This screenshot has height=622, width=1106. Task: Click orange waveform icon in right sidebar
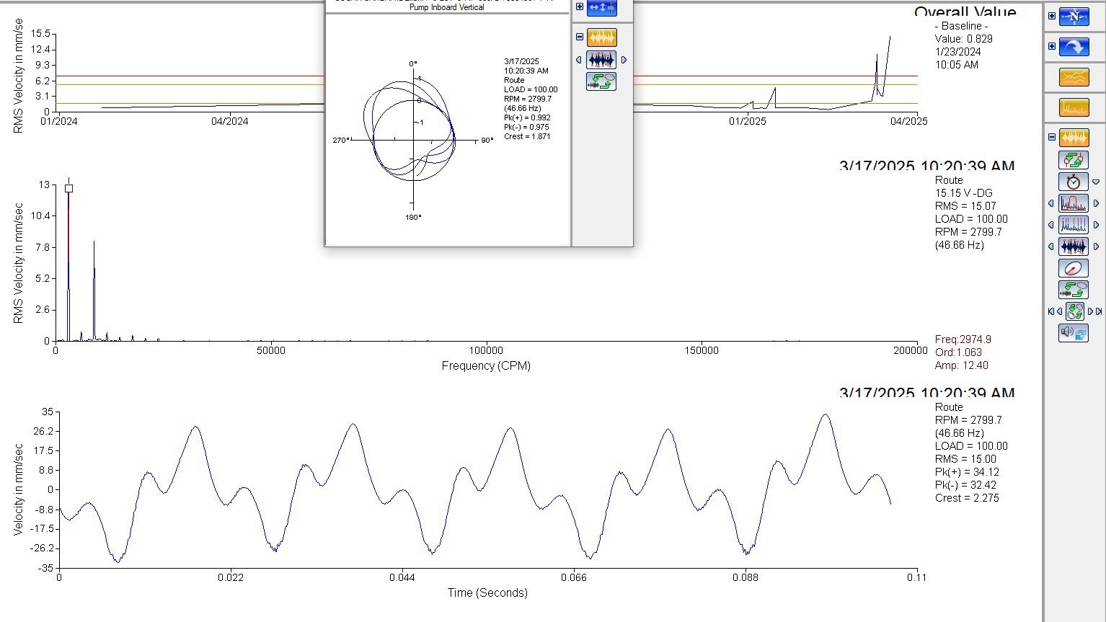click(x=1074, y=138)
